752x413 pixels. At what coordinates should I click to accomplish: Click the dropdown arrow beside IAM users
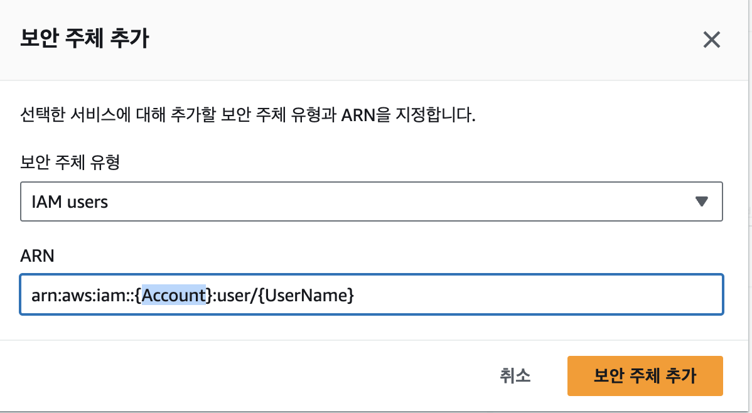pos(702,201)
